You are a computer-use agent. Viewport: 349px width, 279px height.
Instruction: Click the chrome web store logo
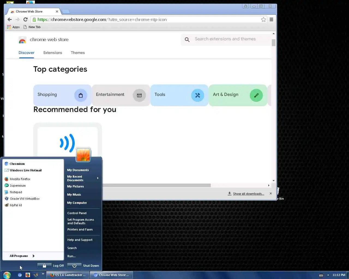22,40
